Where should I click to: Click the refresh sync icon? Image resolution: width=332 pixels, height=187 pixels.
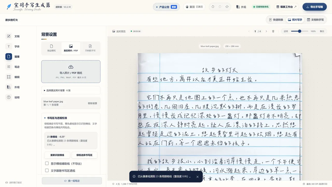[227, 7]
